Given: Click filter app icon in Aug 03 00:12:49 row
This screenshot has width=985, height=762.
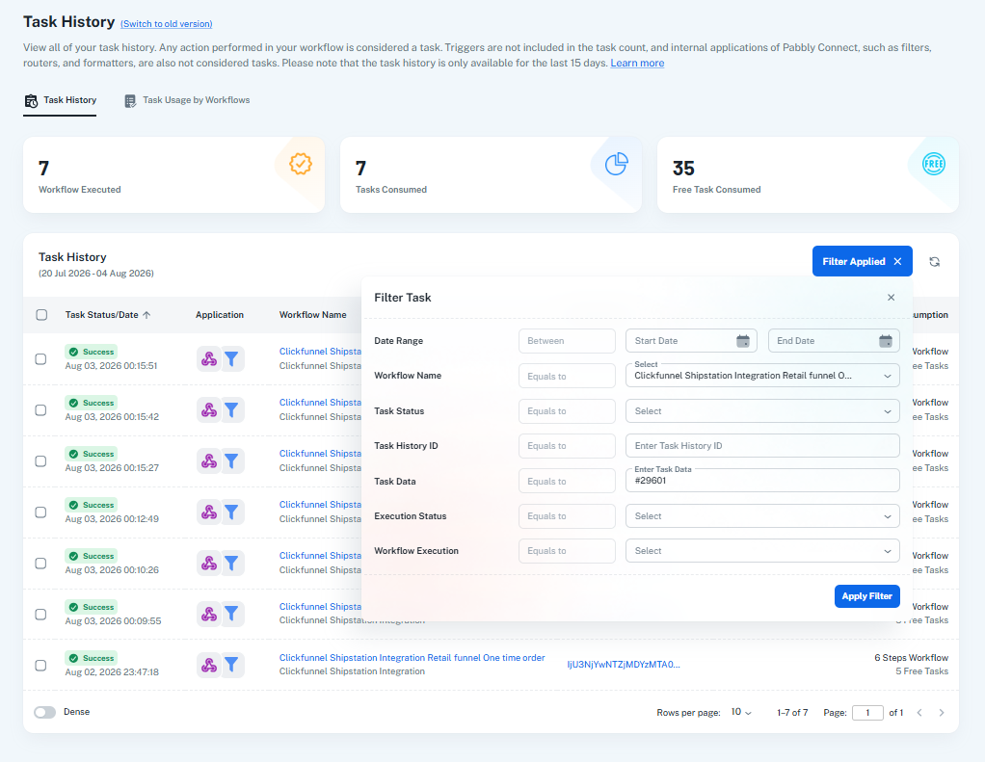Looking at the screenshot, I should click(x=232, y=512).
